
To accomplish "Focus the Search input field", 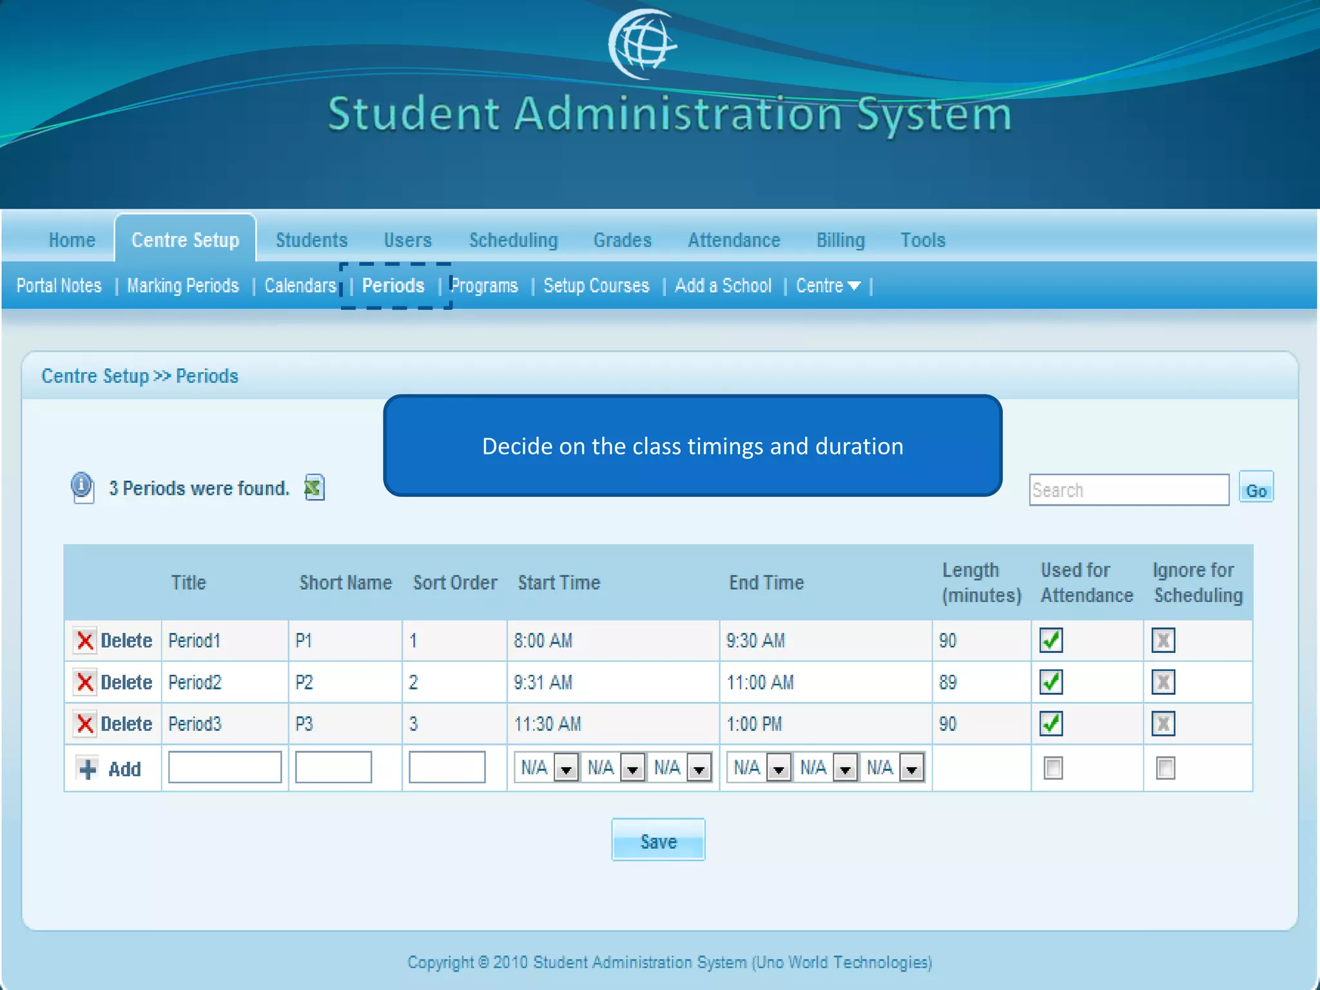I will [x=1129, y=490].
